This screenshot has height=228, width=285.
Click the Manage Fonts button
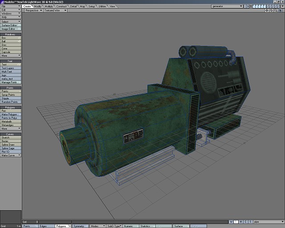[11, 82]
